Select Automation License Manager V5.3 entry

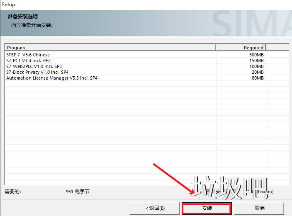(52, 78)
